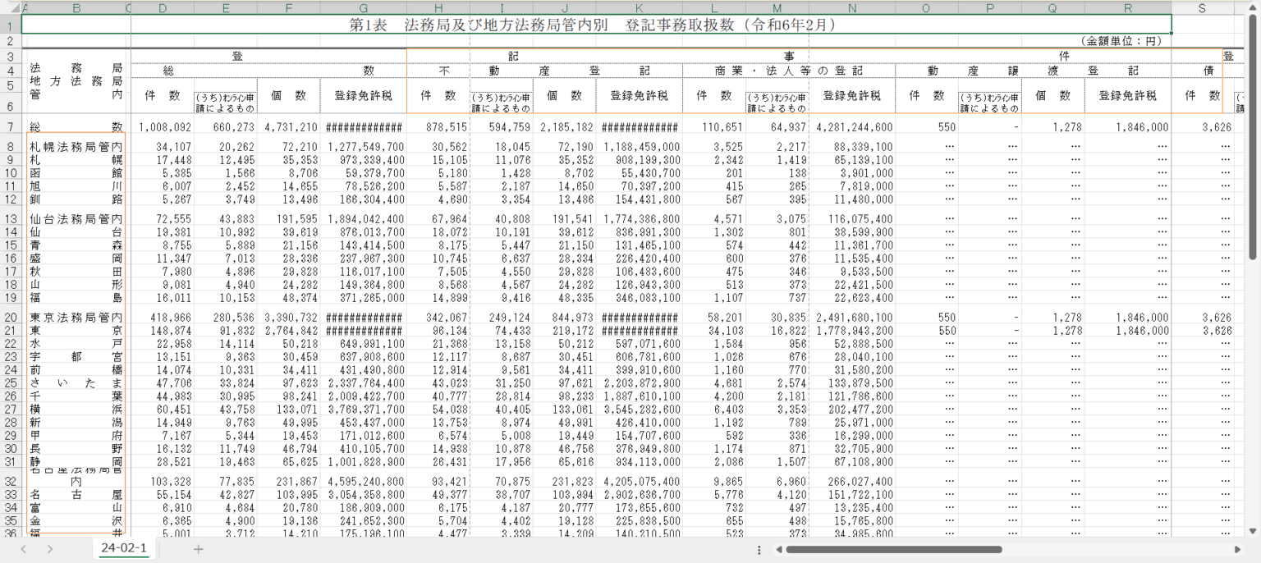Click the Select All corner triangle
Viewport: 1261px width, 563px height.
pos(10,8)
